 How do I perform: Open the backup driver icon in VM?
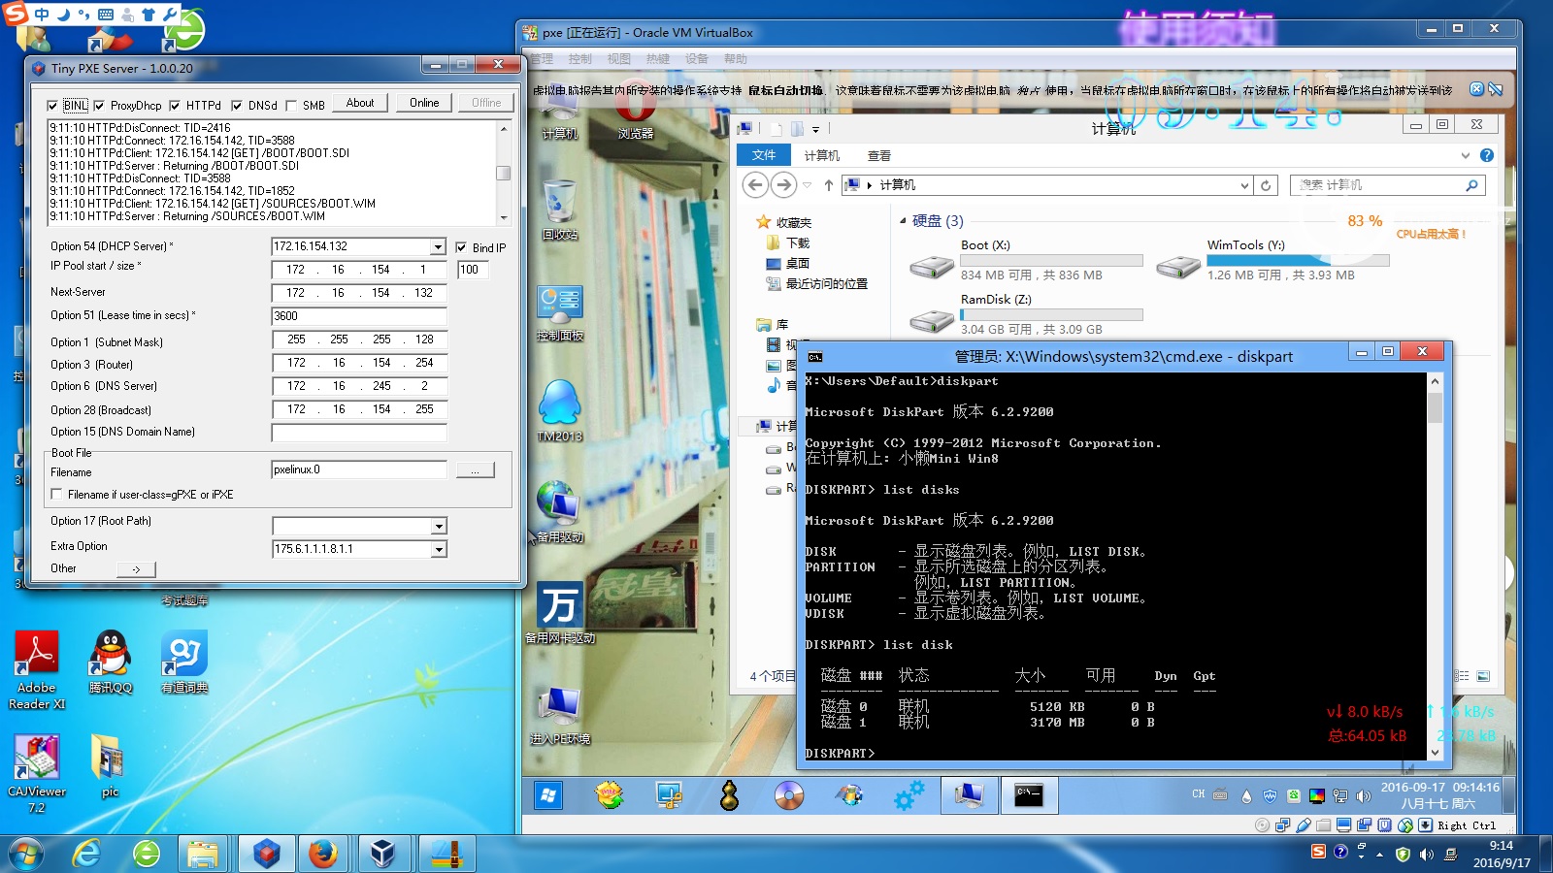click(560, 511)
